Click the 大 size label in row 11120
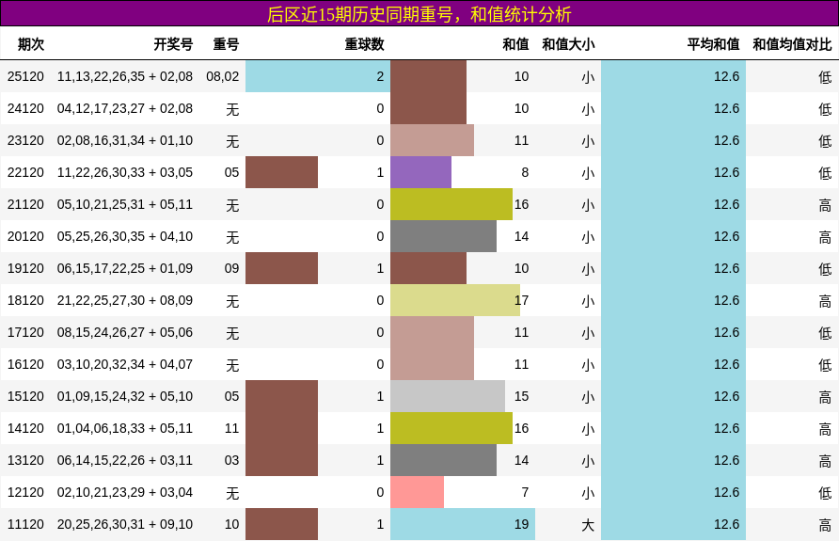 click(588, 525)
